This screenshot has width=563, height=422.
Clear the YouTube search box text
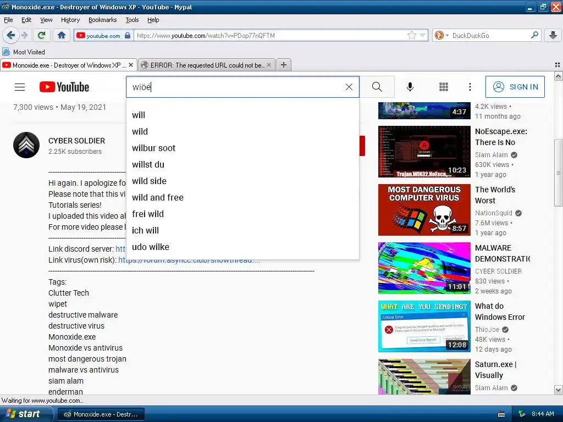click(x=349, y=87)
